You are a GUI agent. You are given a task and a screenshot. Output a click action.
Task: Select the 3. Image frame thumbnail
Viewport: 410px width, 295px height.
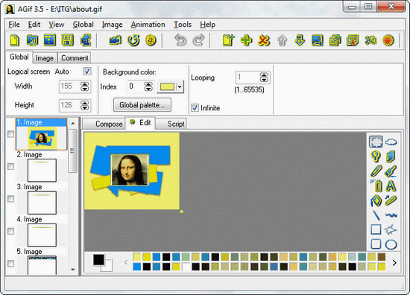(x=42, y=203)
